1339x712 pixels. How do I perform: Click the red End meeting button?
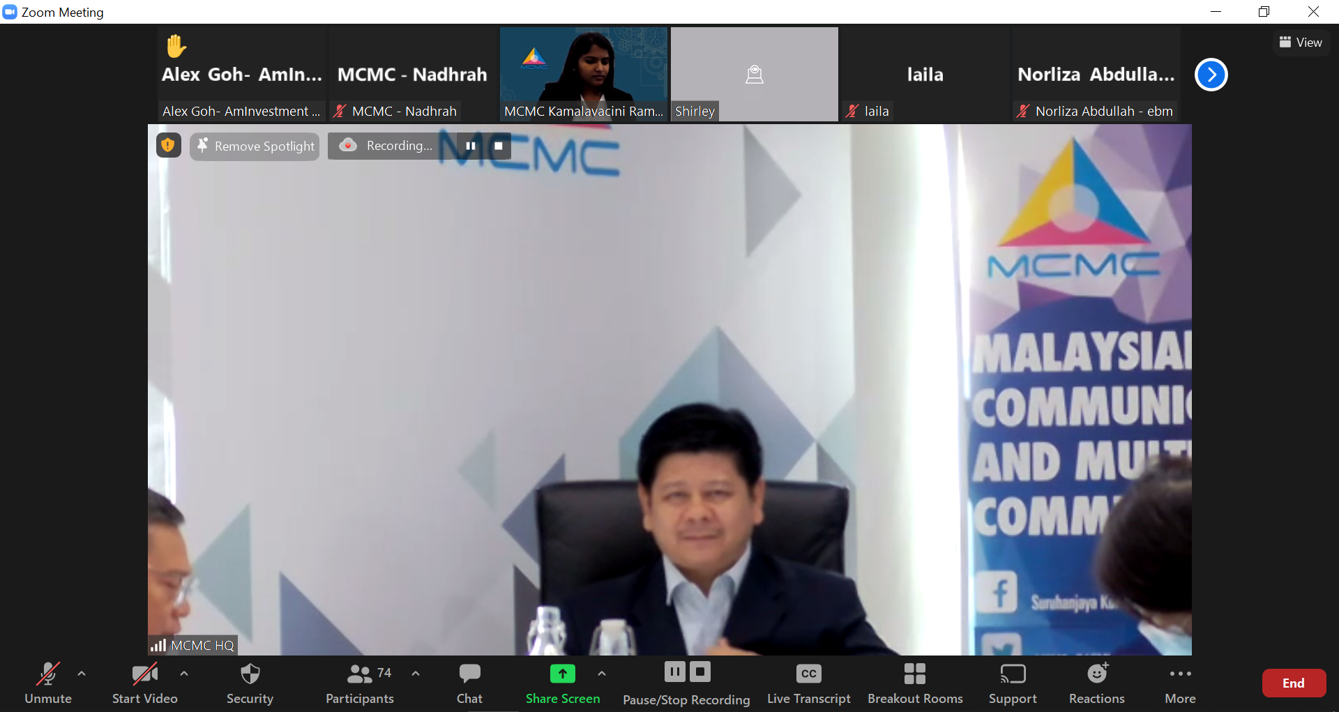pos(1293,683)
